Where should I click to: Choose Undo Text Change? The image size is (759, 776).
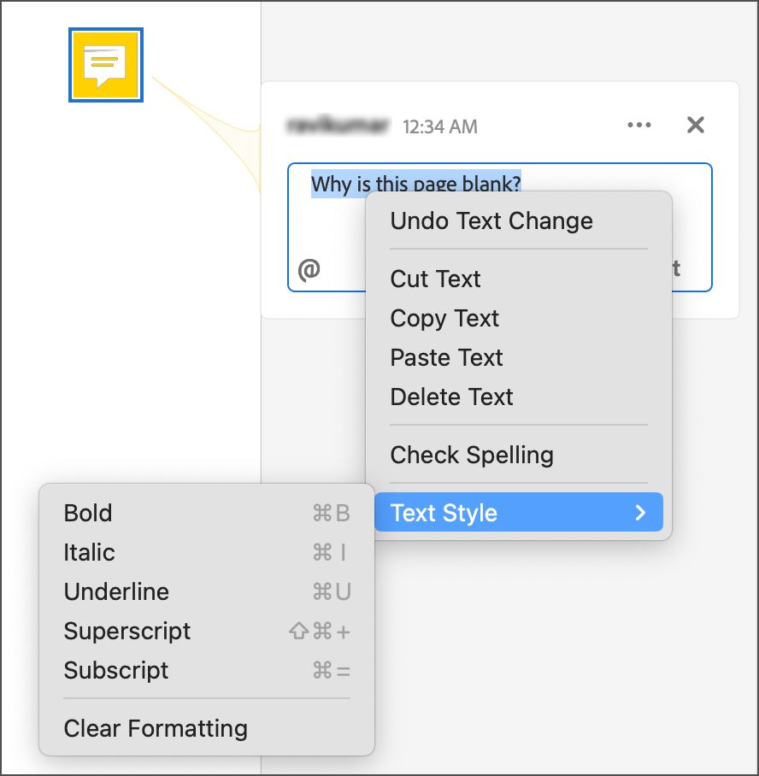pyautogui.click(x=491, y=221)
